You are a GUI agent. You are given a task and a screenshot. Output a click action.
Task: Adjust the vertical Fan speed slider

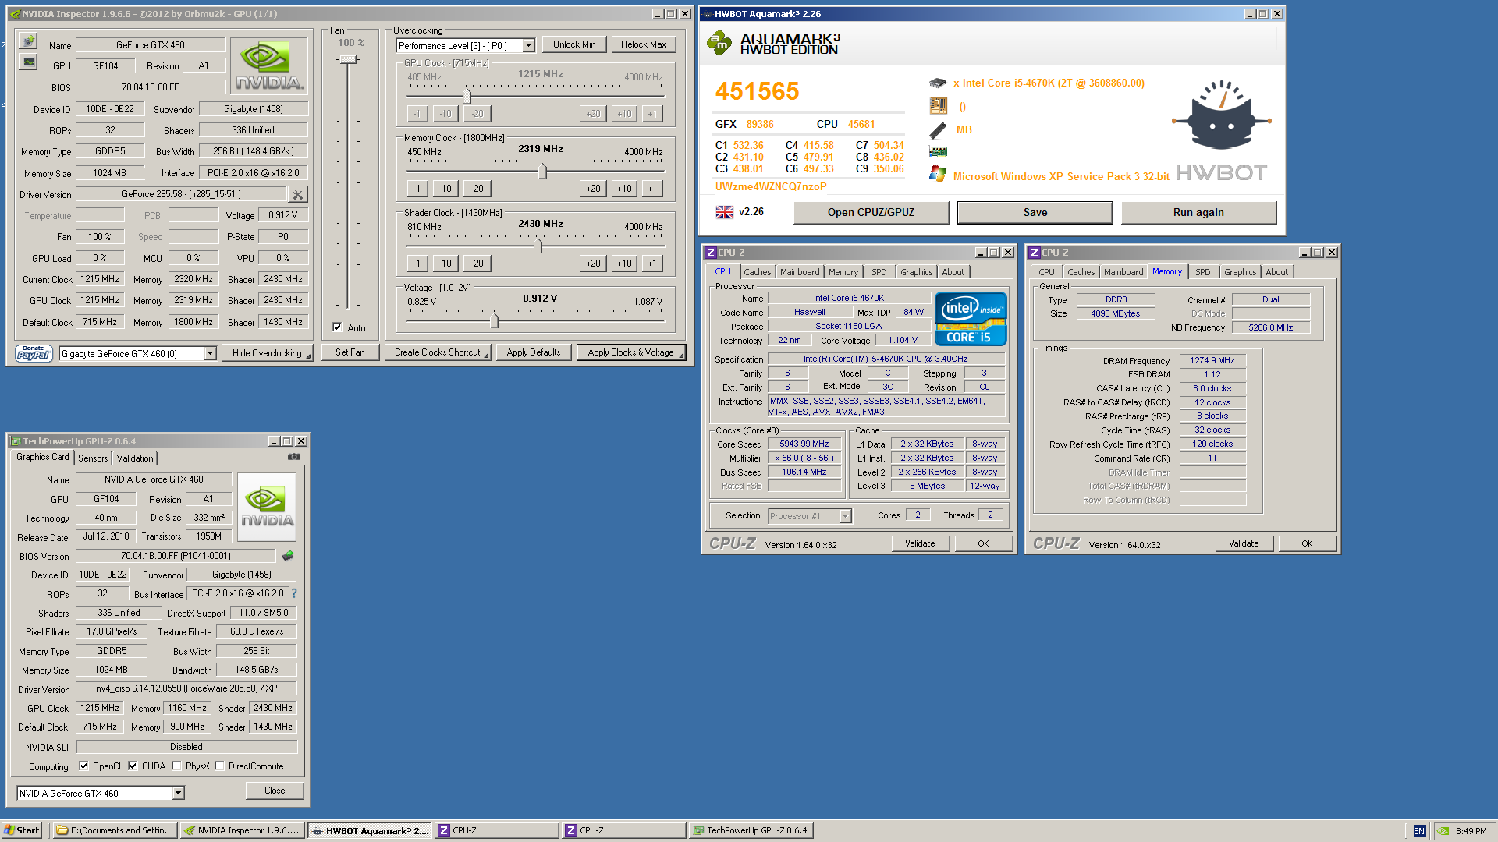[x=348, y=60]
